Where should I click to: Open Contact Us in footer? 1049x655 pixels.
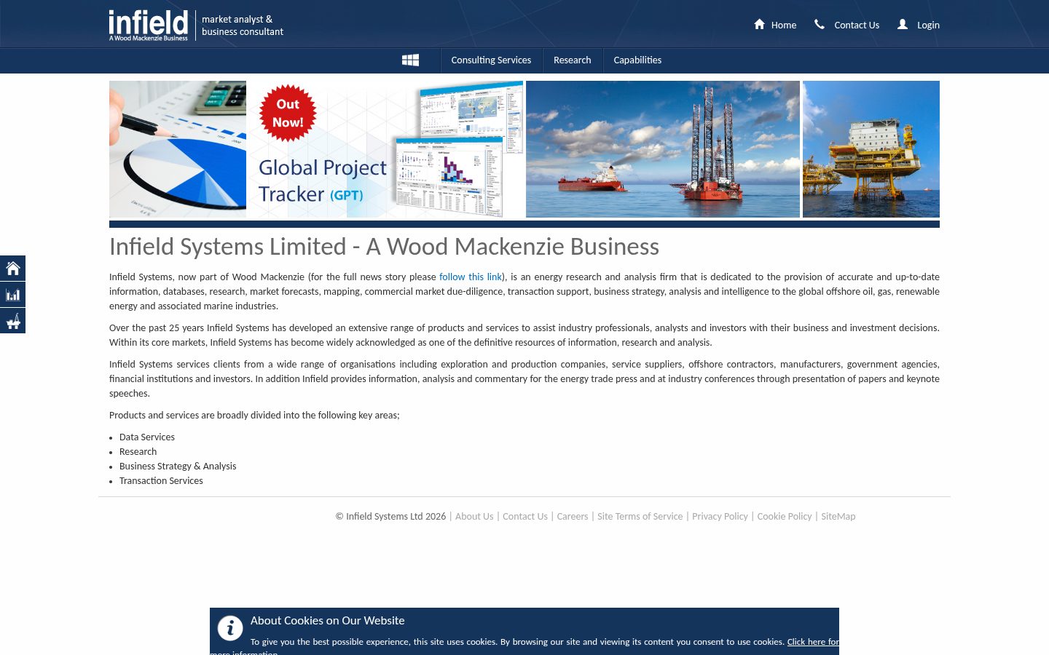[525, 517]
